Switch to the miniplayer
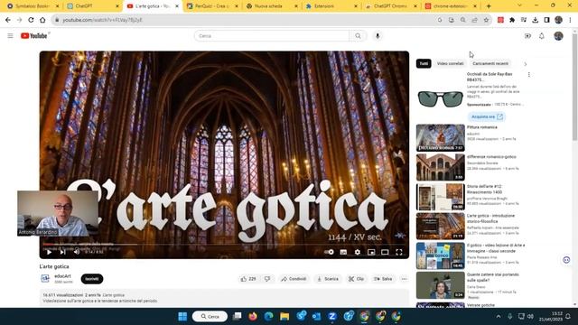Image resolution: width=578 pixels, height=325 pixels. point(371,252)
